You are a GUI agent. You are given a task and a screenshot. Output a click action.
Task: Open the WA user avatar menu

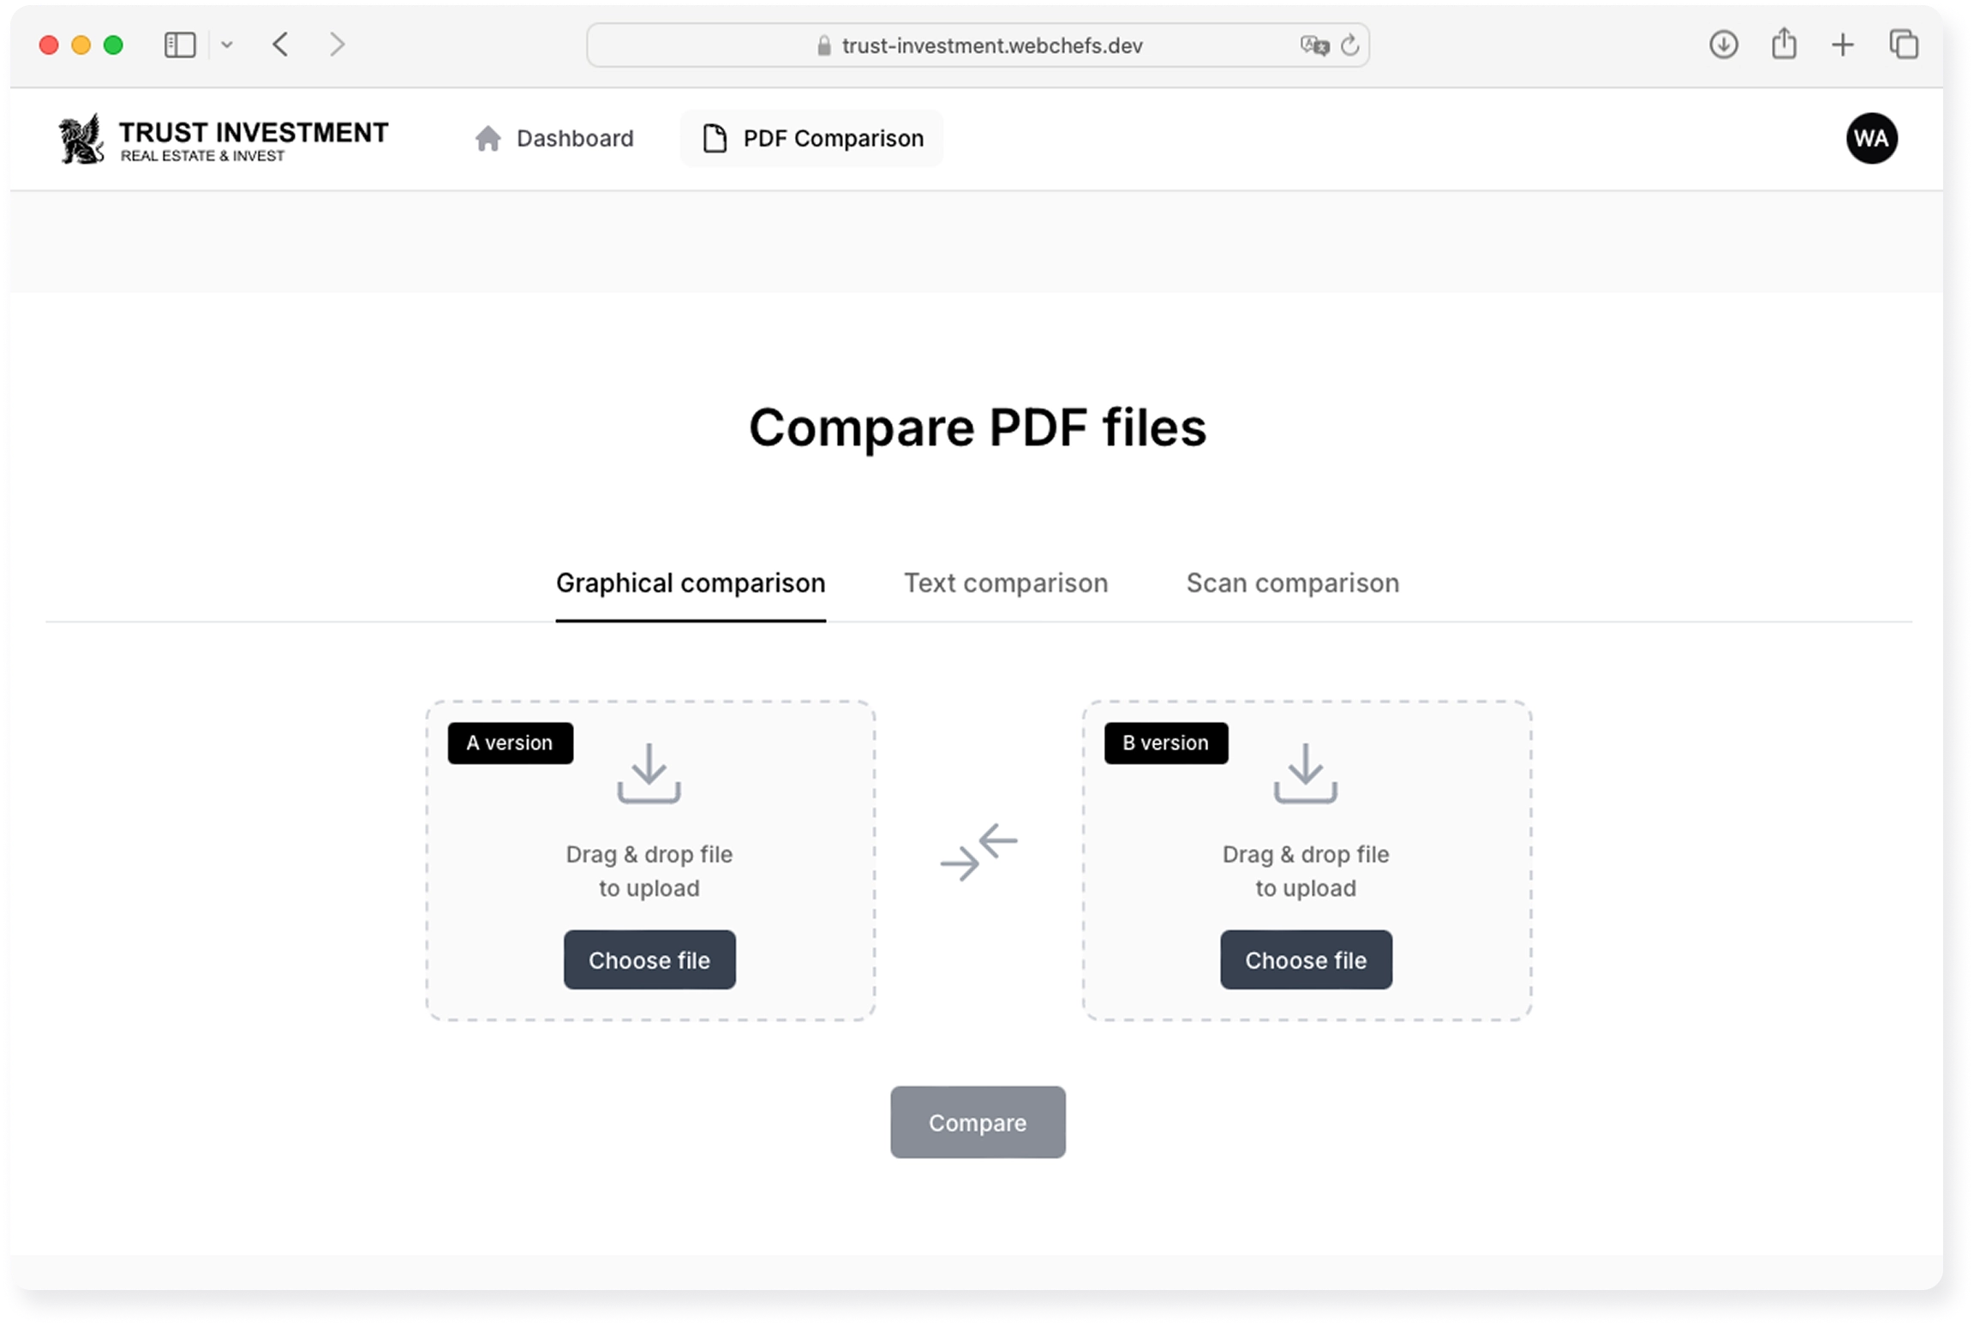coord(1871,139)
